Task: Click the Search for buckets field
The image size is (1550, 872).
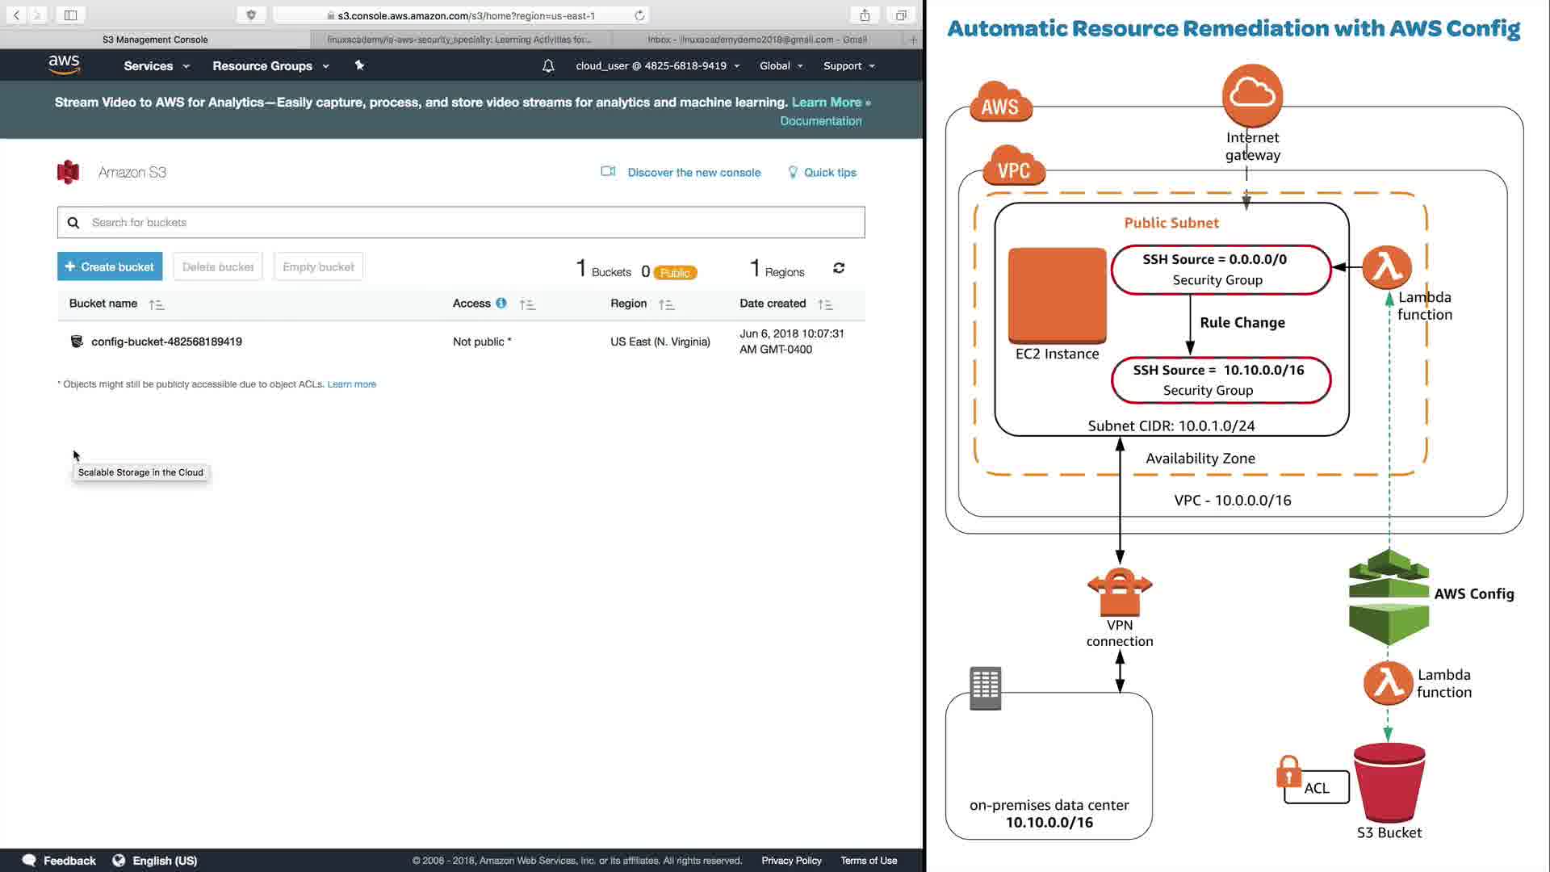Action: (472, 222)
